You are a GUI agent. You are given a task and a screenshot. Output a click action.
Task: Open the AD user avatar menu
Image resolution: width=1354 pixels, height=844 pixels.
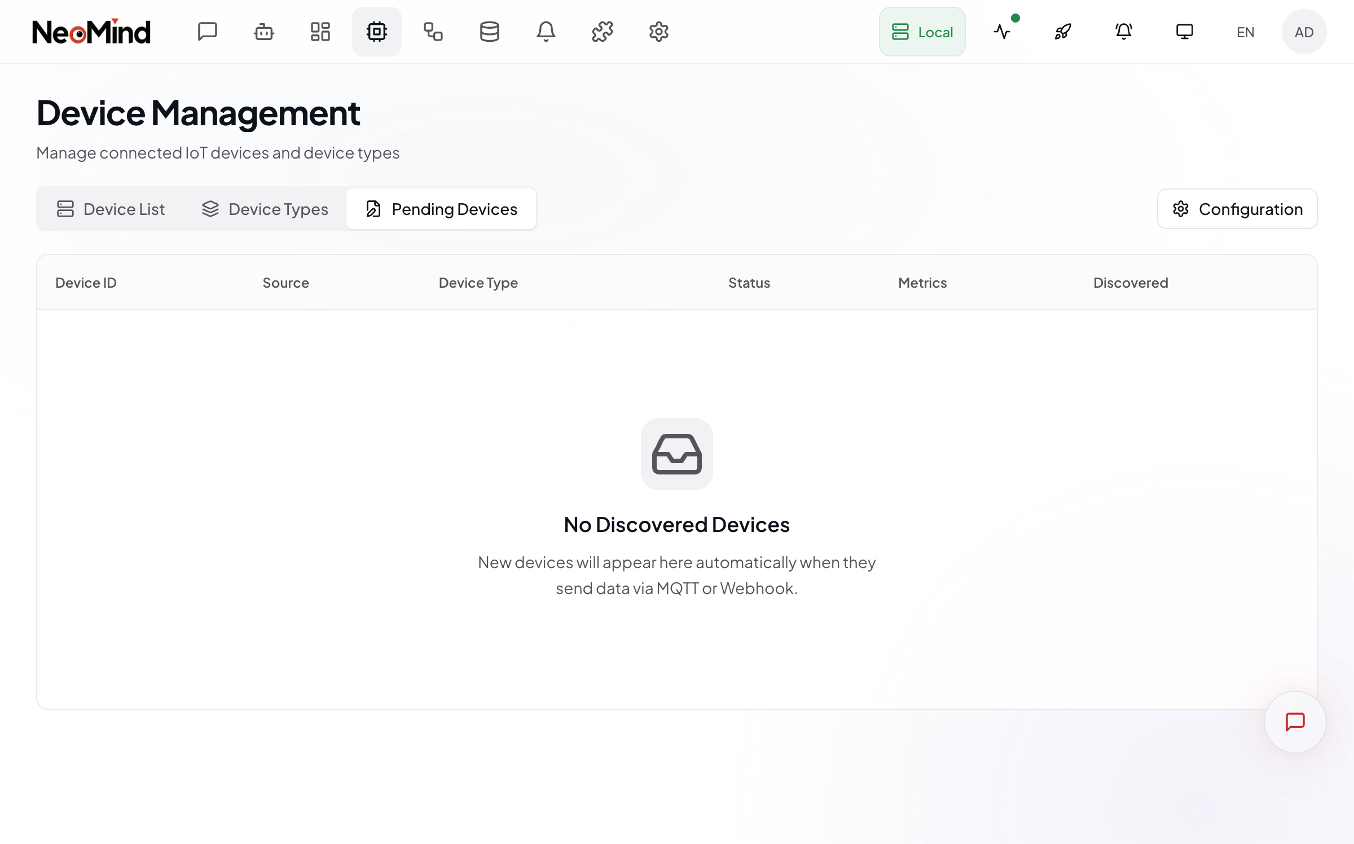[x=1304, y=32]
